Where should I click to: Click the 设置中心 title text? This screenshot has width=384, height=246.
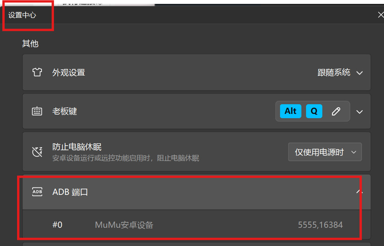coord(22,15)
